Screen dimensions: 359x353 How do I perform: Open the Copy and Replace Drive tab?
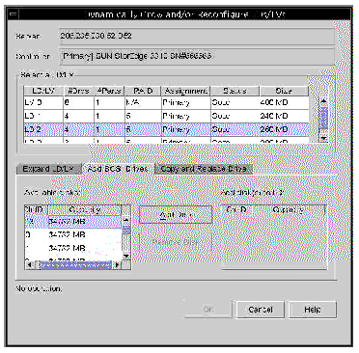pyautogui.click(x=204, y=169)
